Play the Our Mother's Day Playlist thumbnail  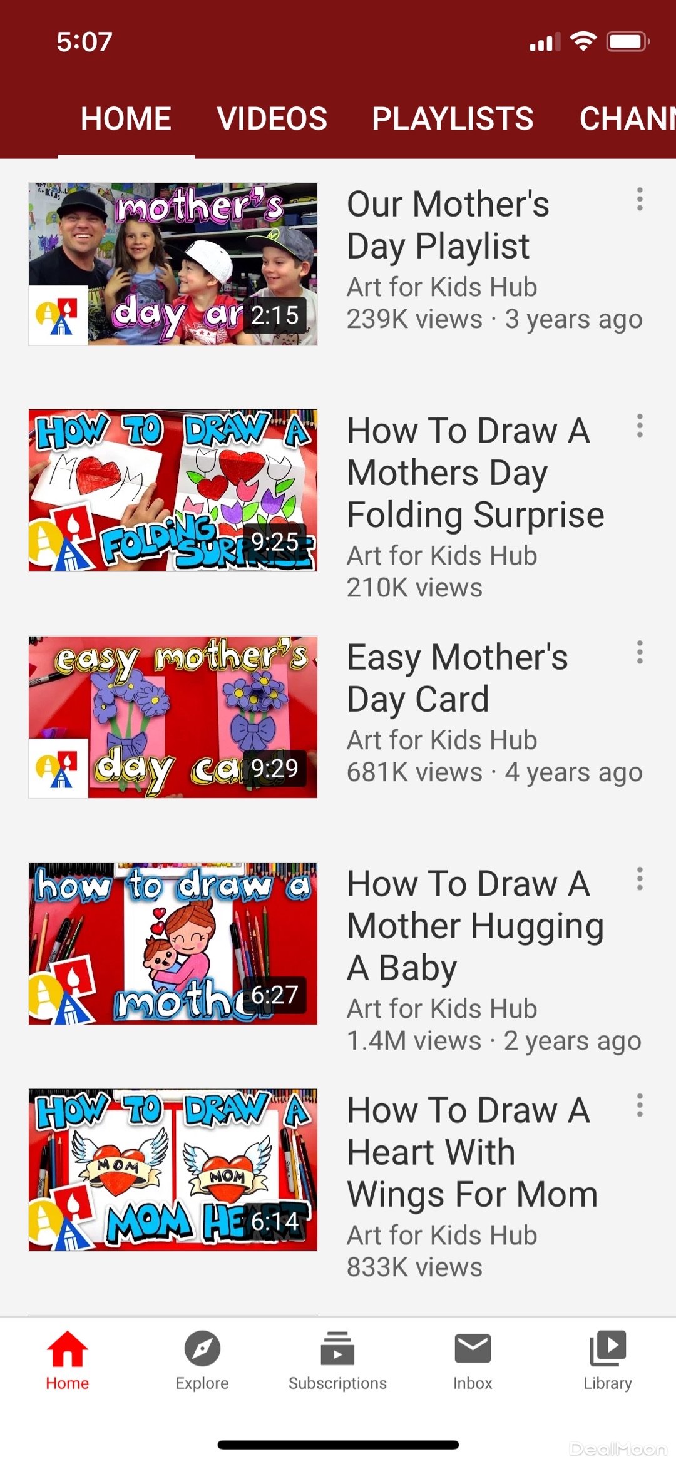[x=173, y=264]
